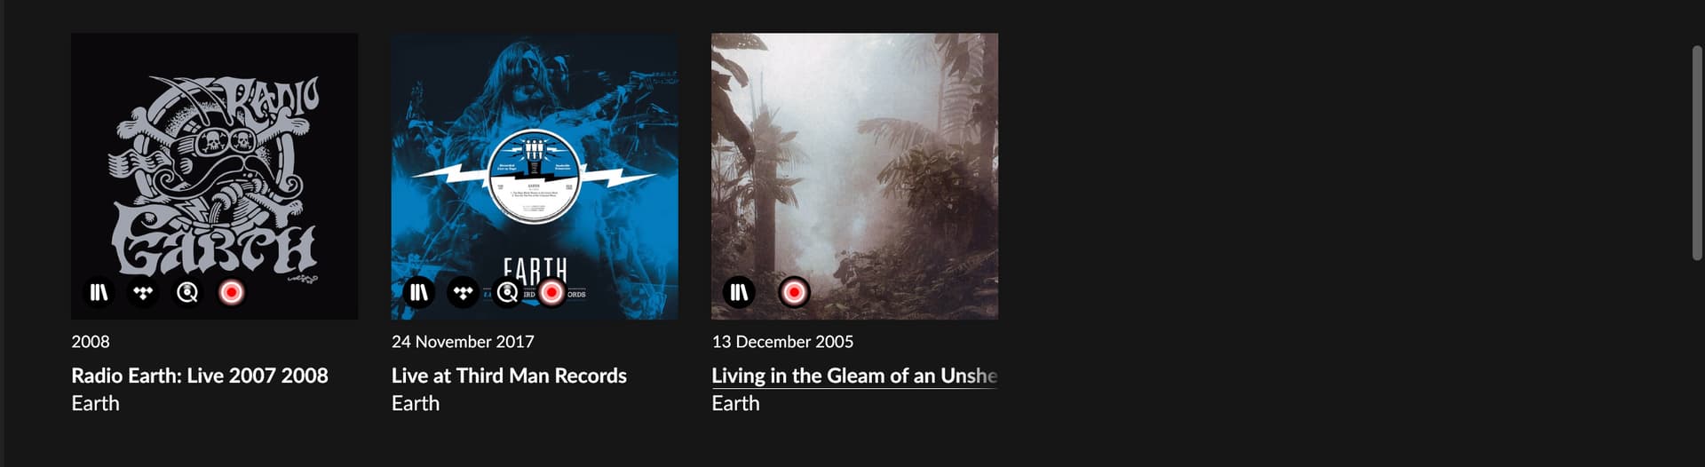Click Qobuz icon on Third Man Records cover
This screenshot has width=1705, height=467.
(507, 292)
